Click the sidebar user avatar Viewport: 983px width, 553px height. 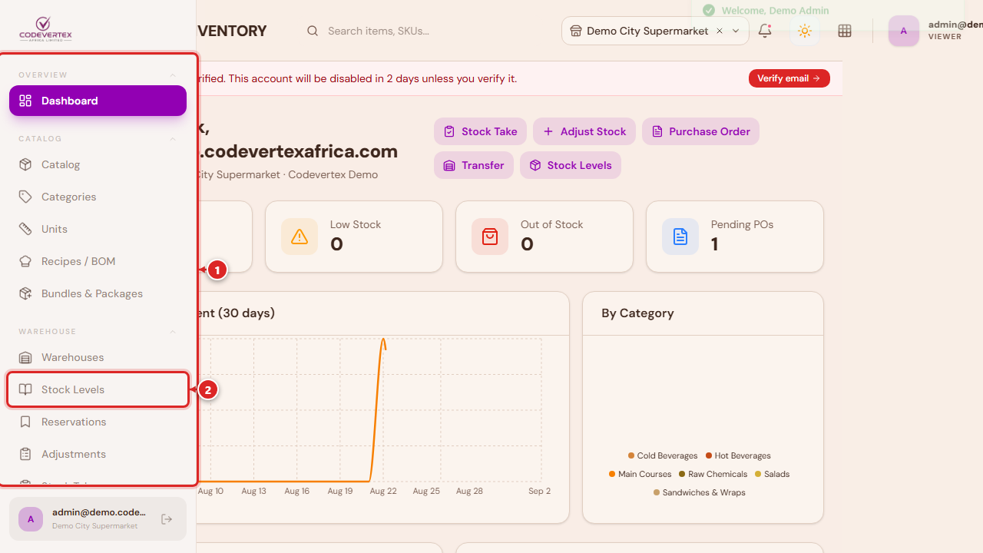[31, 519]
